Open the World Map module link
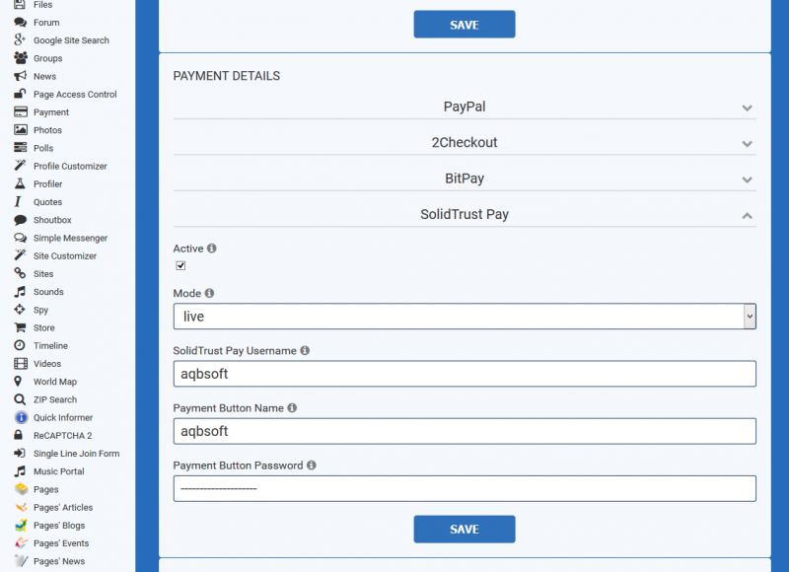This screenshot has width=789, height=572. point(55,382)
